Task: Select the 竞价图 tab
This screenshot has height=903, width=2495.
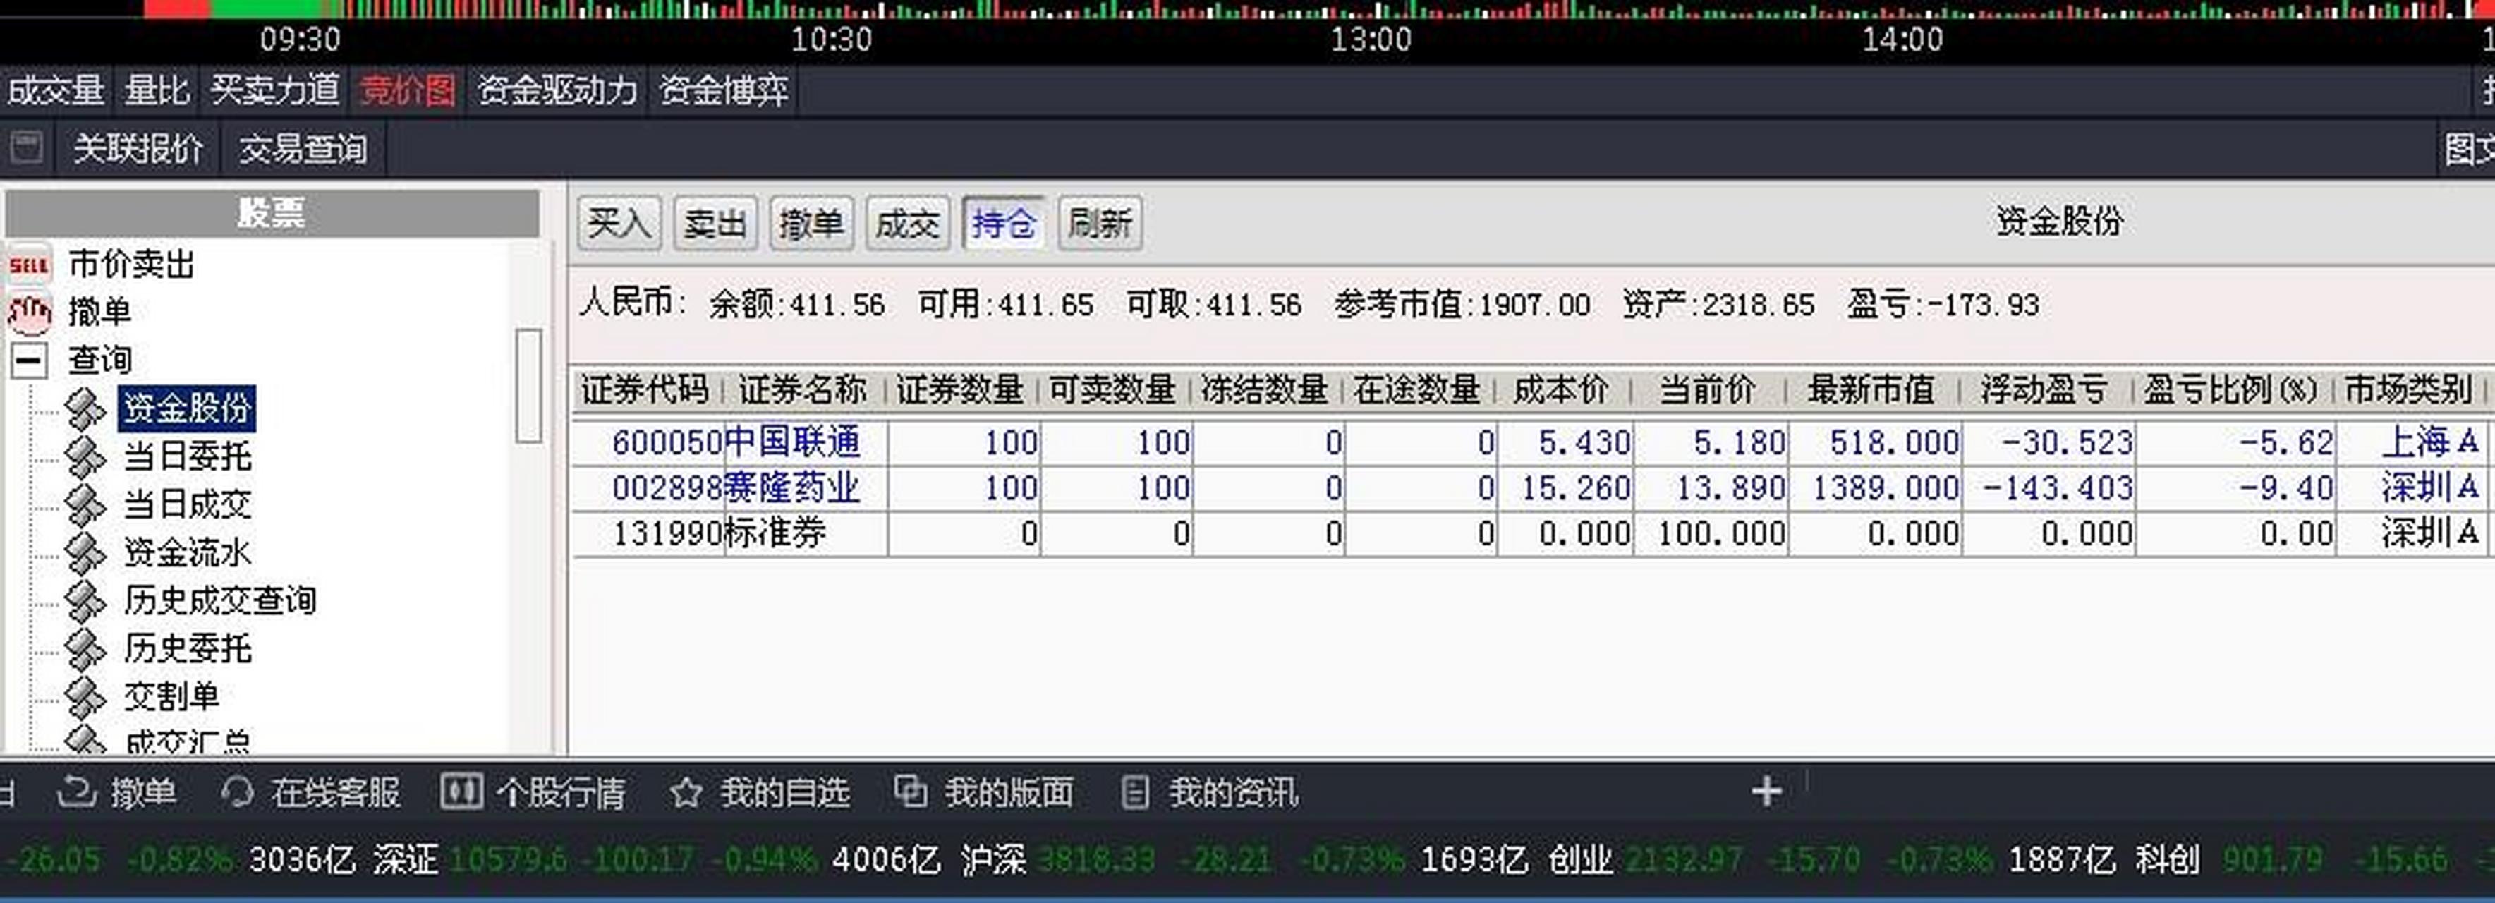Action: pyautogui.click(x=407, y=90)
